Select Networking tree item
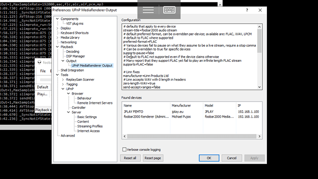318x179 pixels. pyautogui.click(x=69, y=42)
